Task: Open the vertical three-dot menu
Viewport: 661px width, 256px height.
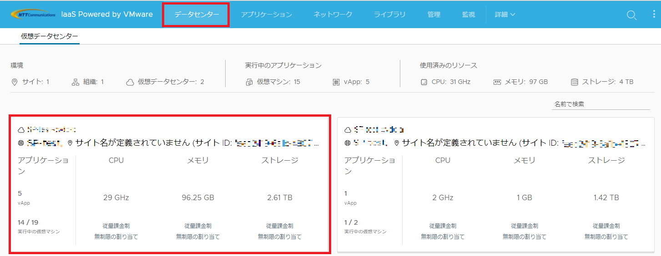Action: 654,14
